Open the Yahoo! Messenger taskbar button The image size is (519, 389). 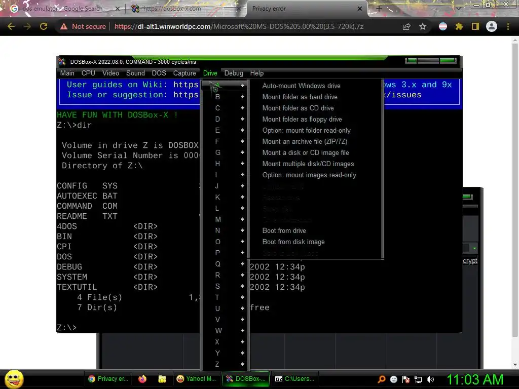coord(197,379)
